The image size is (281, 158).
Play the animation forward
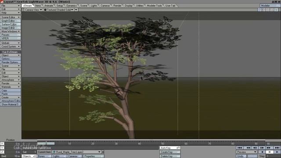[x=277, y=152]
